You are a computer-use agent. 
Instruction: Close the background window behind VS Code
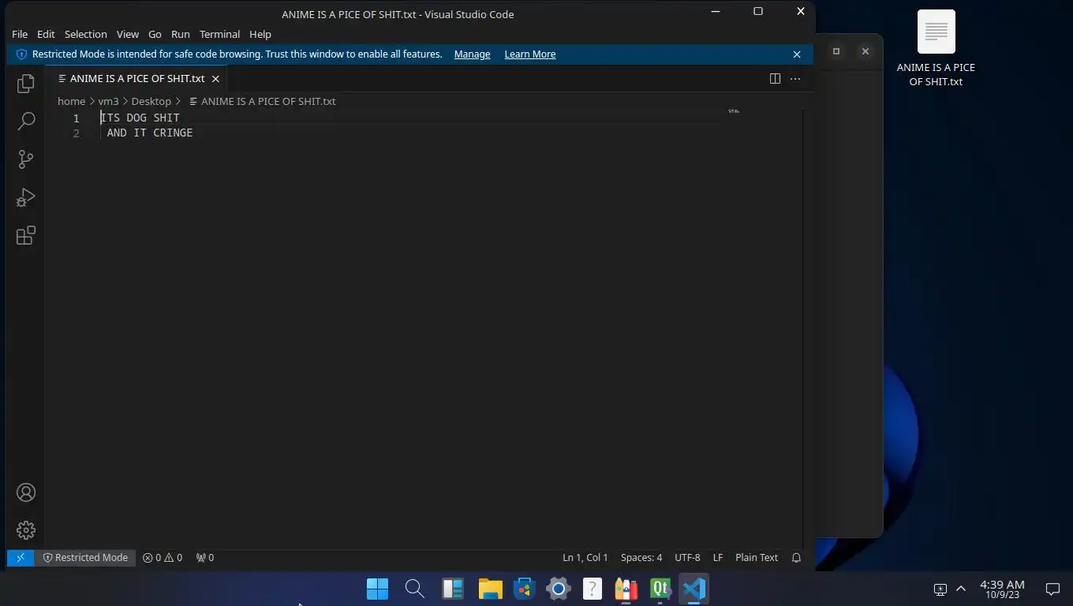866,51
